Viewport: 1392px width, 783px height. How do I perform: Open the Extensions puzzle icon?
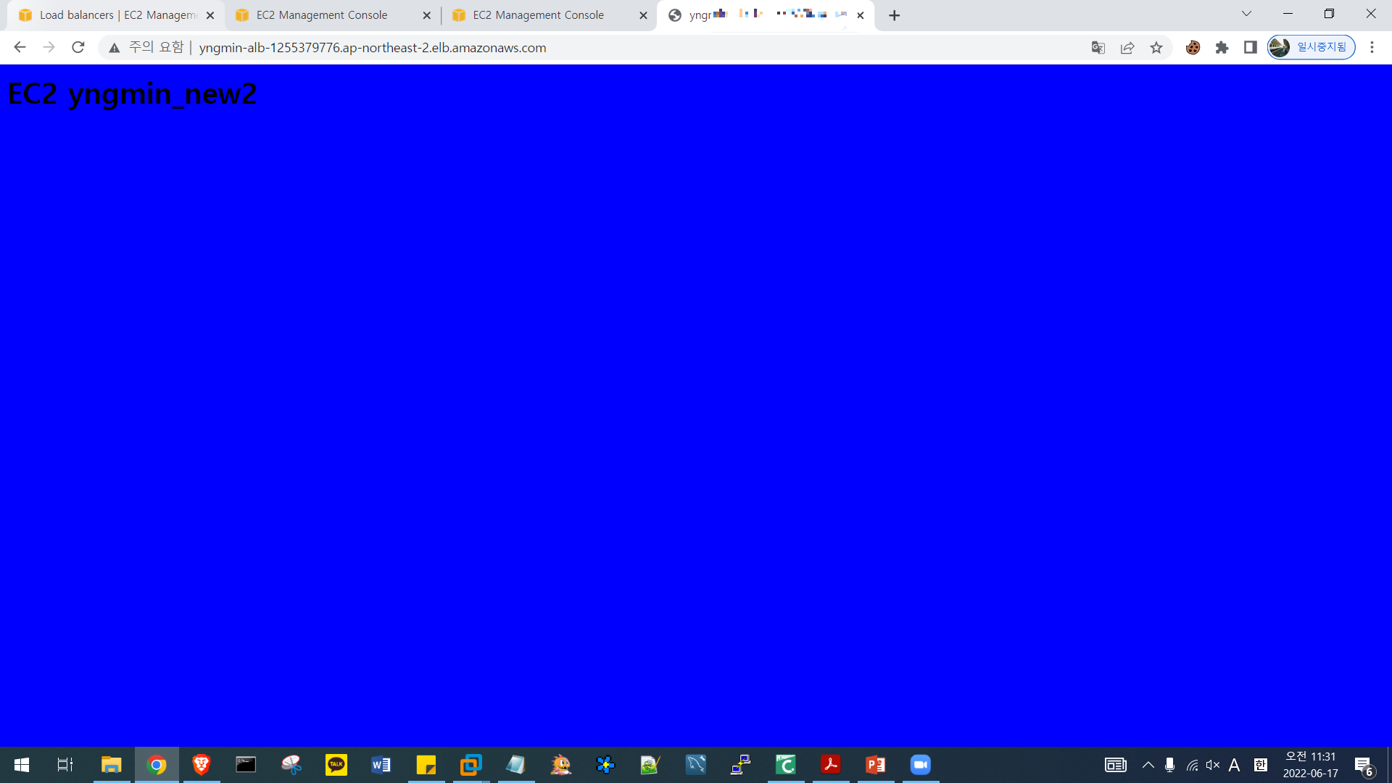point(1222,48)
